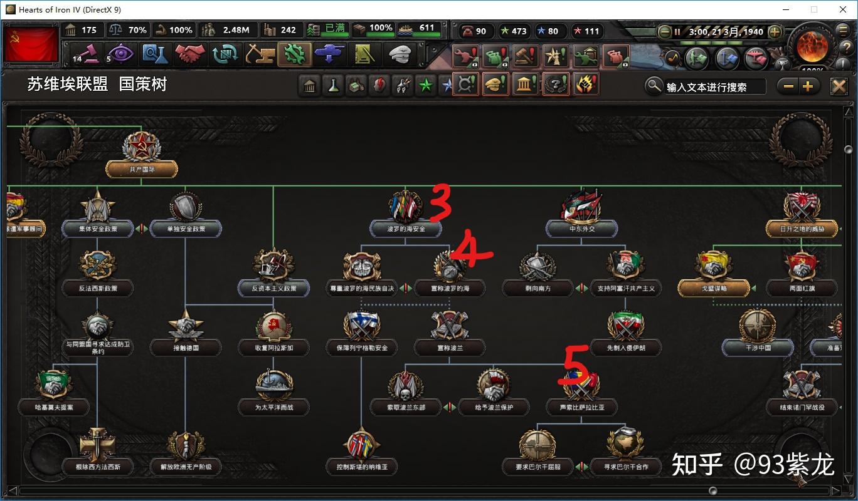The height and width of the screenshot is (501, 858).
Task: Click the gavel alert icon
Action: click(x=526, y=56)
